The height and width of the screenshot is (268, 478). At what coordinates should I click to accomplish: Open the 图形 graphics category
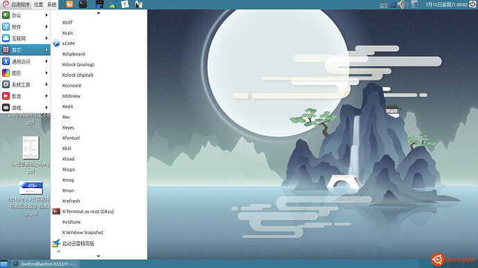pos(25,73)
